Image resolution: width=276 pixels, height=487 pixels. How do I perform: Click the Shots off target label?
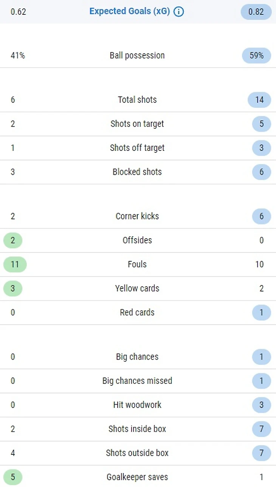pyautogui.click(x=137, y=148)
